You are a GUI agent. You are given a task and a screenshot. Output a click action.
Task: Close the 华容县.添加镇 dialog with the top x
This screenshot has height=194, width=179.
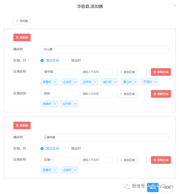coord(175,5)
